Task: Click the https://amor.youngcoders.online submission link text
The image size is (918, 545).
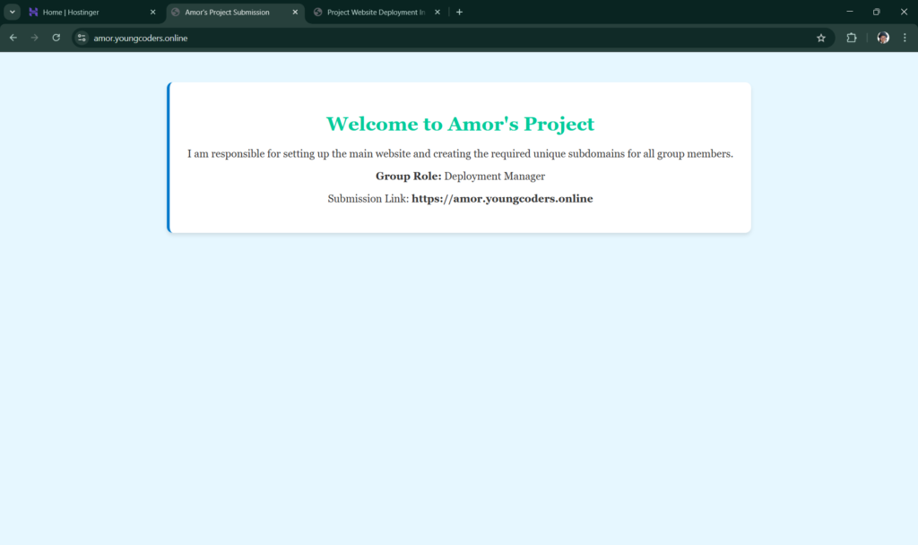Action: point(502,199)
